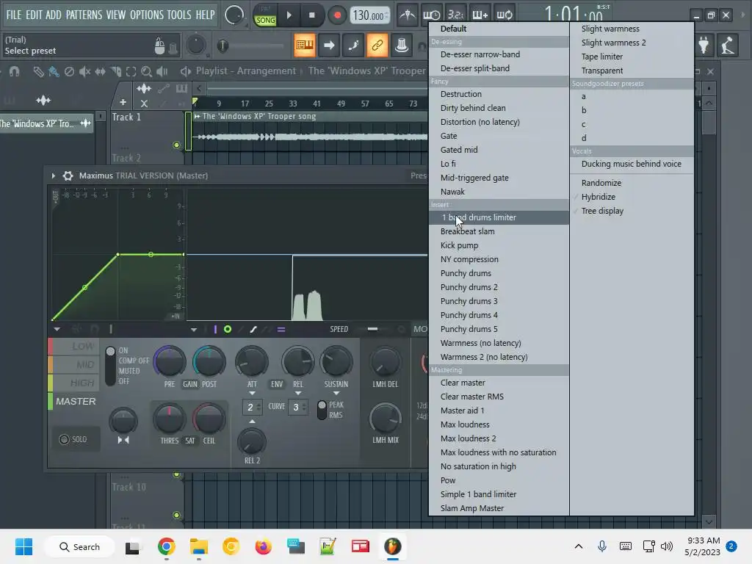The image size is (752, 564).
Task: Open the PATTERNS menu
Action: tap(84, 15)
